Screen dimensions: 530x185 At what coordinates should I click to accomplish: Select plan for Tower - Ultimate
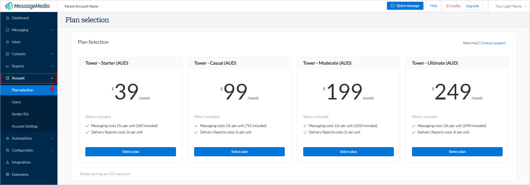tap(457, 152)
